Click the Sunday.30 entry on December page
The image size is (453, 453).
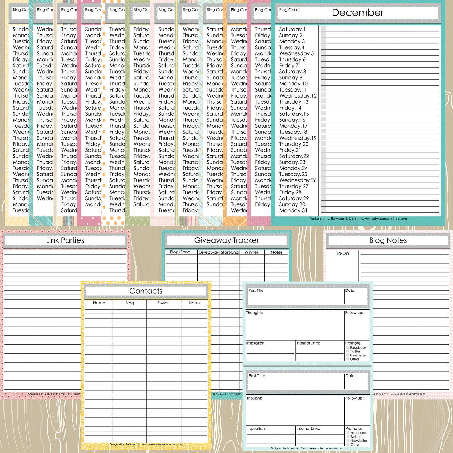(292, 204)
